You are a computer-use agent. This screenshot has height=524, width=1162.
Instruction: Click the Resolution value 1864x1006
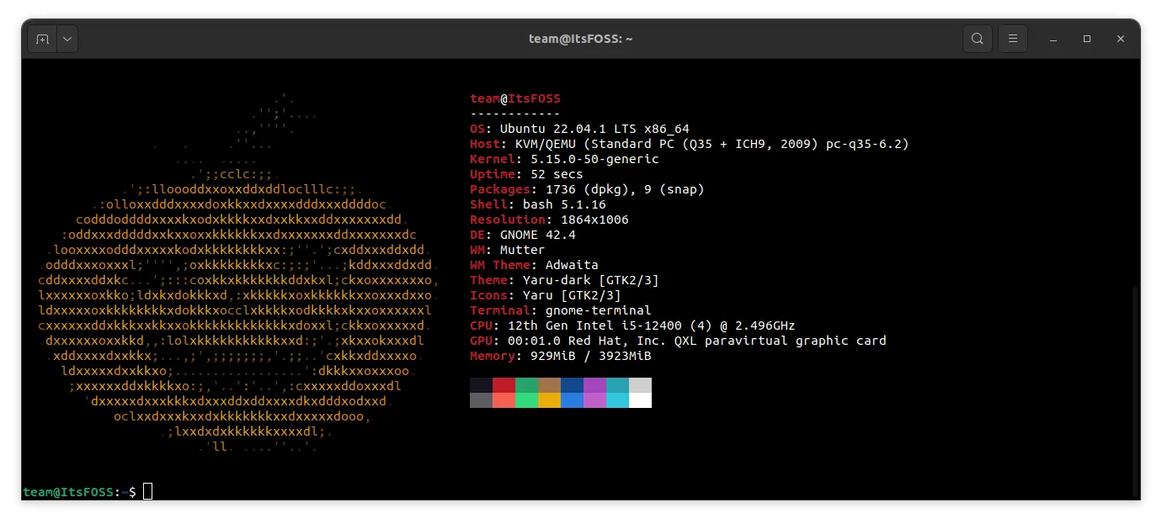(x=583, y=220)
